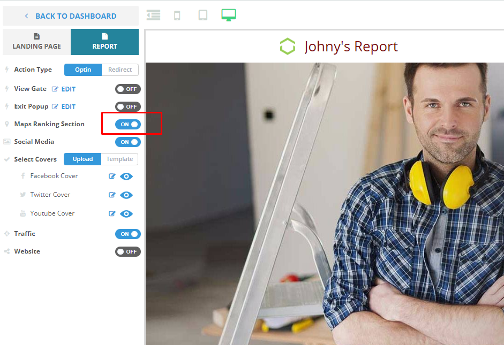This screenshot has width=504, height=345.
Task: Click the edit icon for Twitter Cover
Action: coord(112,195)
